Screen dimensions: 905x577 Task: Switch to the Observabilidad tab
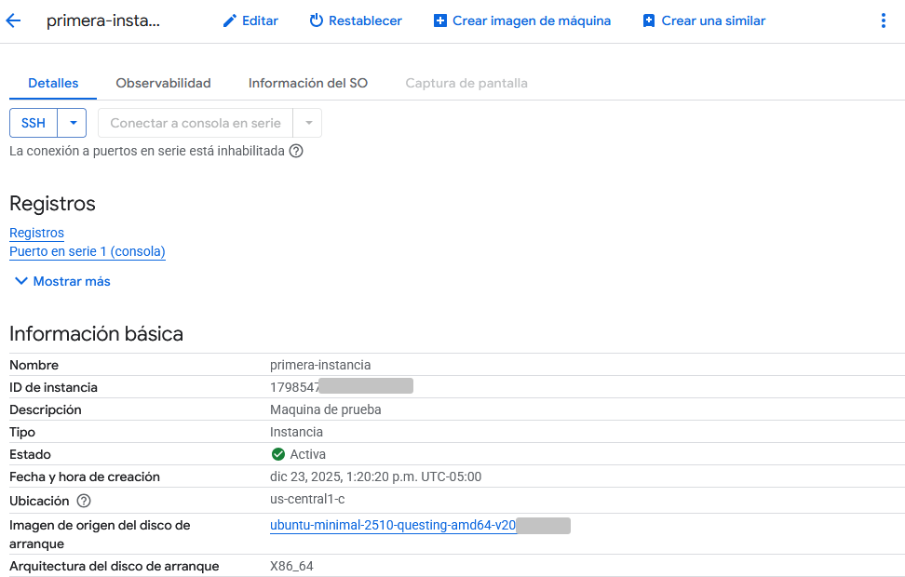coord(163,83)
